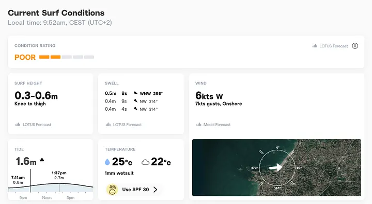Click the Knee to thigh description
Image resolution: width=372 pixels, height=204 pixels.
point(30,104)
